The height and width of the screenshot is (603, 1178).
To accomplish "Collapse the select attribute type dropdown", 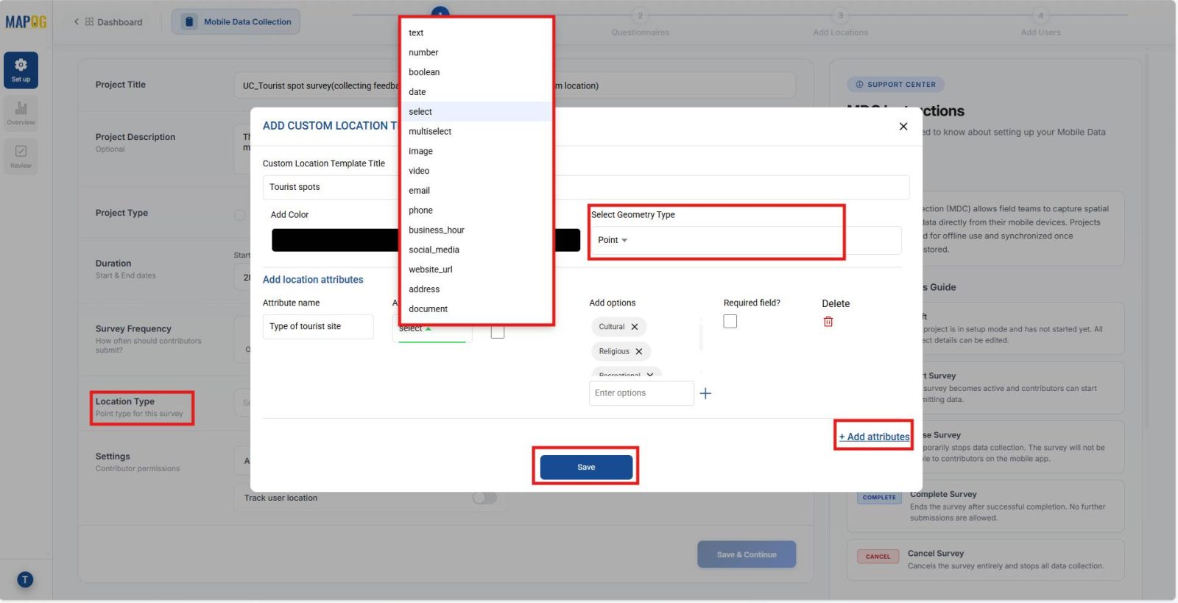I will [432, 329].
